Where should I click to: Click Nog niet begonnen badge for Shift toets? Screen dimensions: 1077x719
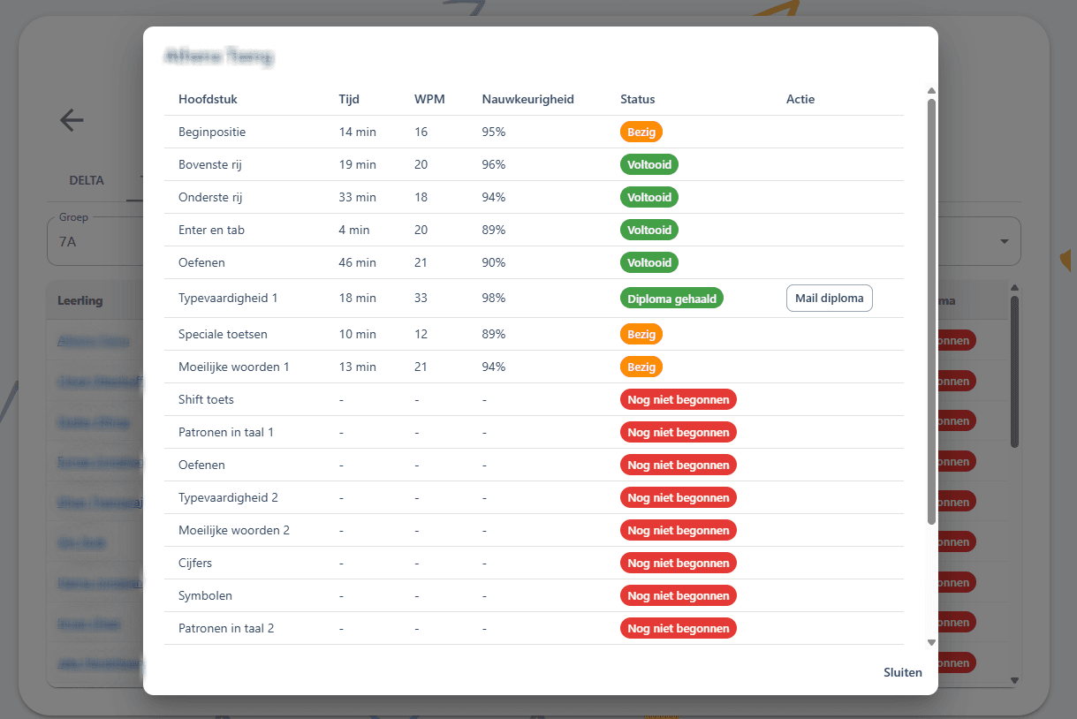678,399
